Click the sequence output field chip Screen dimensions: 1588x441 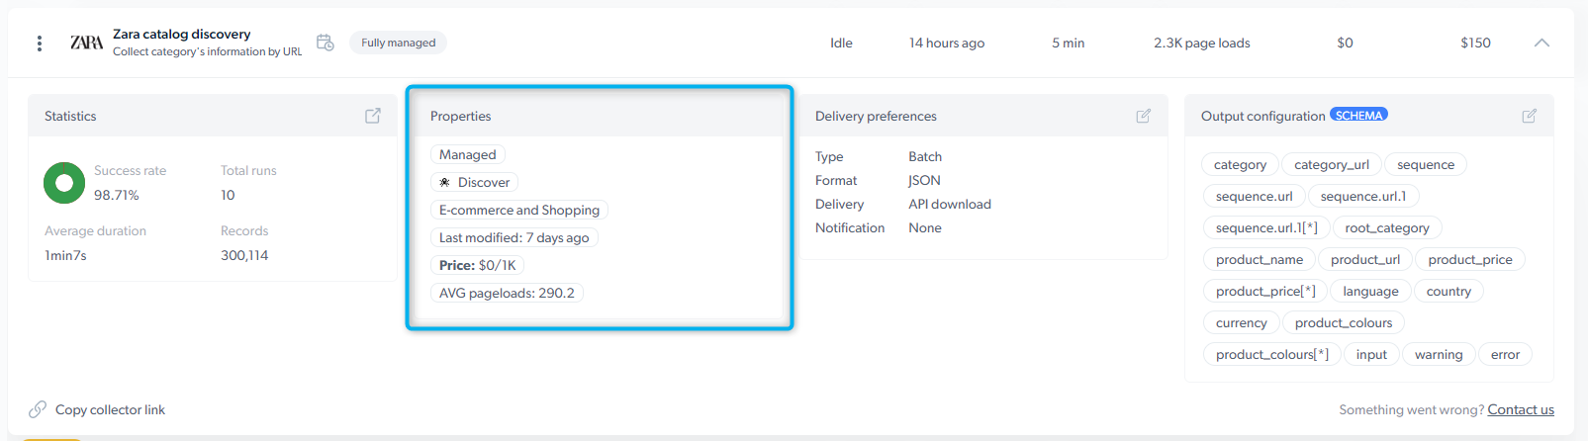tap(1426, 164)
